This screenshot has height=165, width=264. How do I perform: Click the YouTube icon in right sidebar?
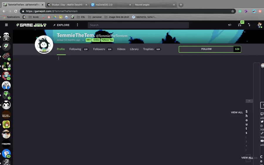(x=262, y=141)
